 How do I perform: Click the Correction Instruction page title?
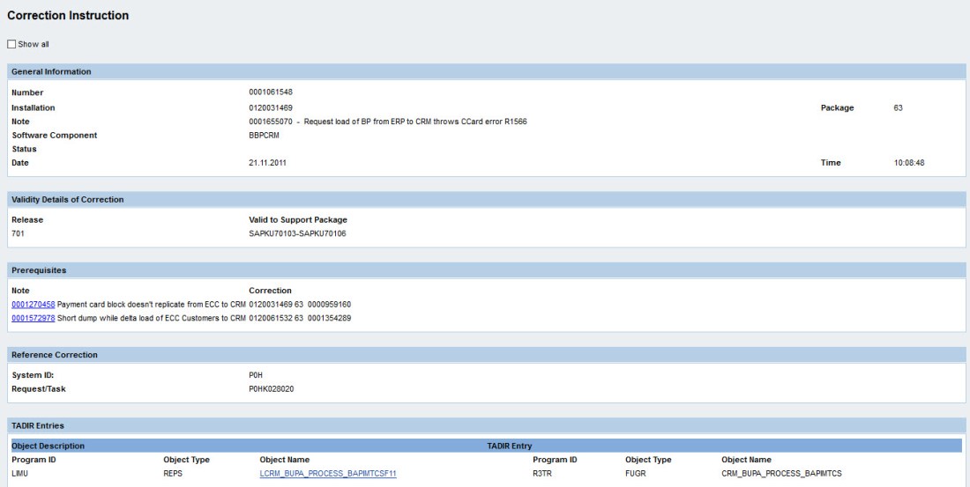(x=68, y=16)
